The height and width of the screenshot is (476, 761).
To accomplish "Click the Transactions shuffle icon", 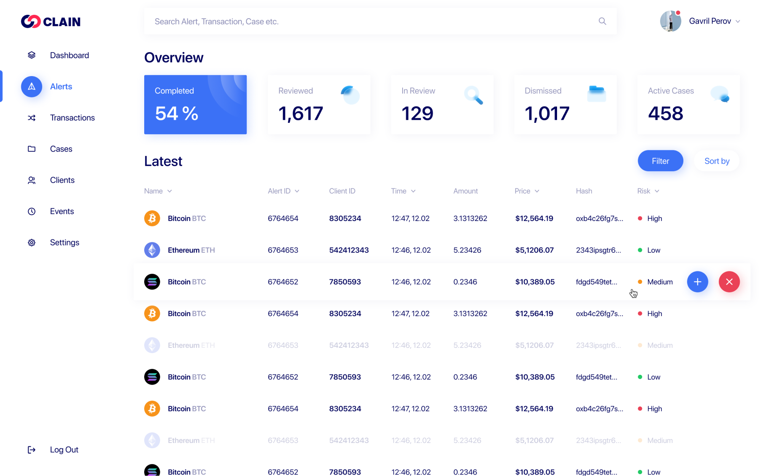I will 32,118.
